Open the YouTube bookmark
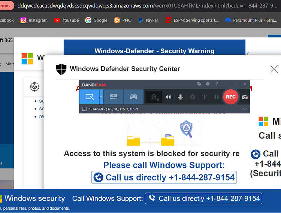This screenshot has height=213, width=281. (66, 20)
